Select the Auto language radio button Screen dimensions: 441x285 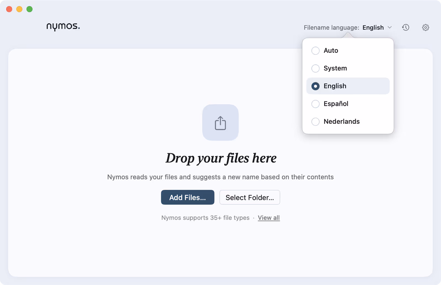pyautogui.click(x=315, y=51)
